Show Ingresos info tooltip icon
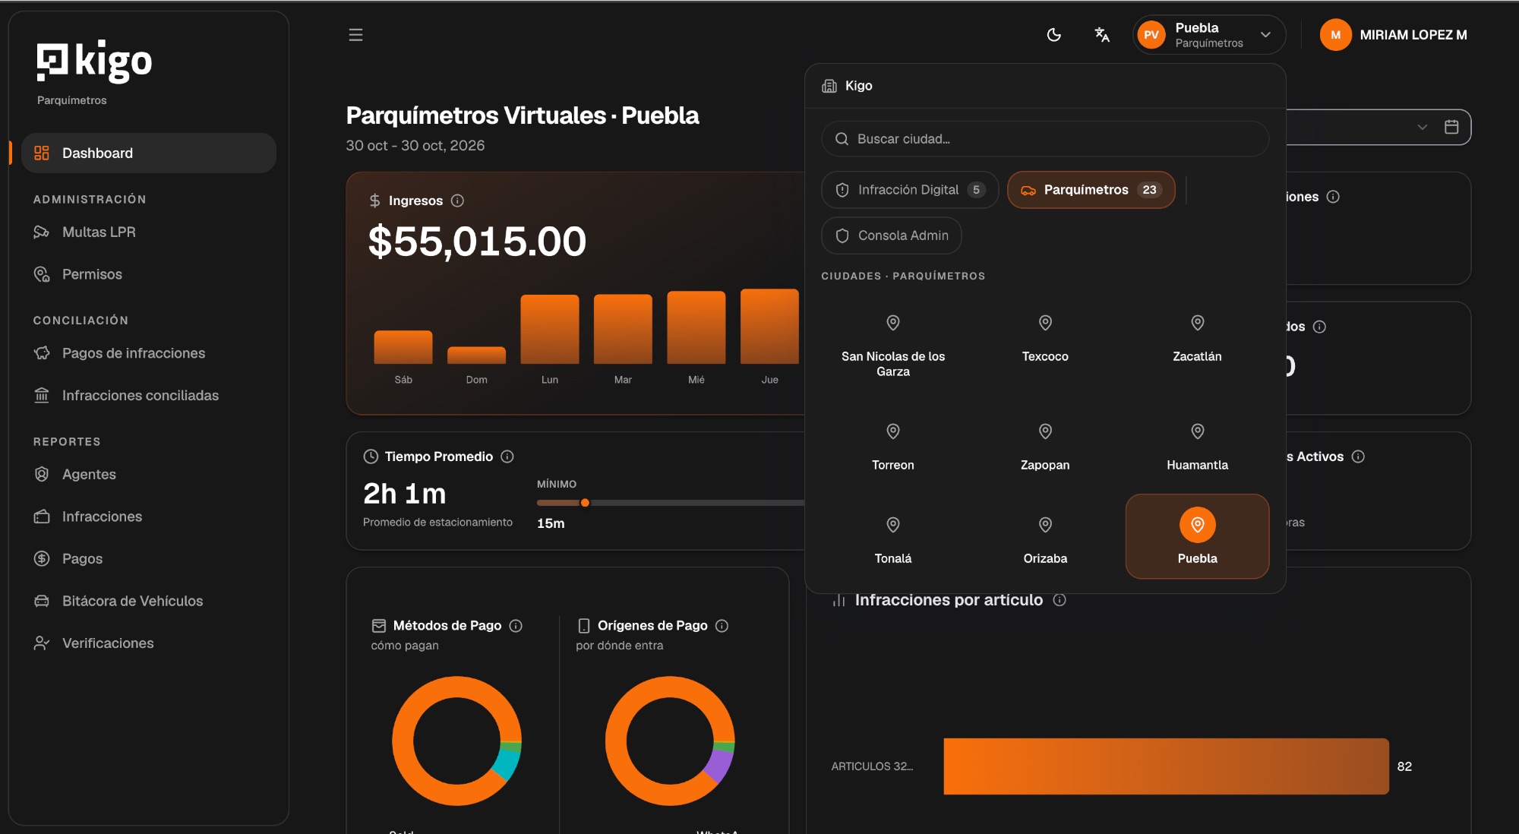Image resolution: width=1519 pixels, height=834 pixels. pos(457,201)
